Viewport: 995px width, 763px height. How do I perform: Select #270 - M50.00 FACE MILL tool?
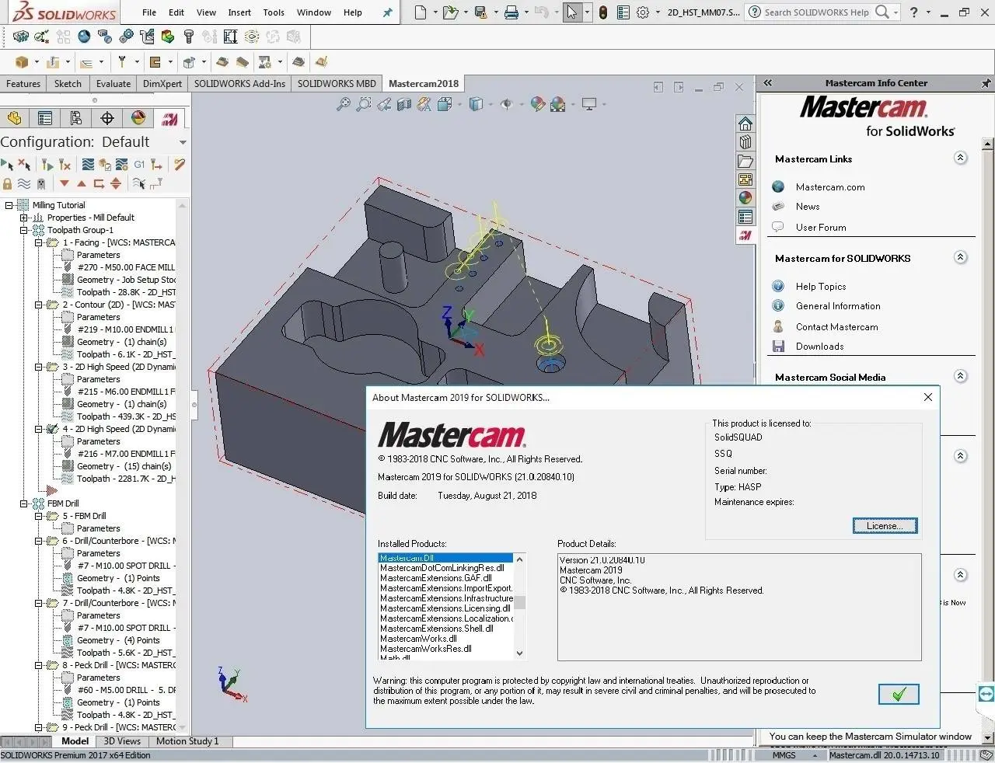tap(126, 267)
